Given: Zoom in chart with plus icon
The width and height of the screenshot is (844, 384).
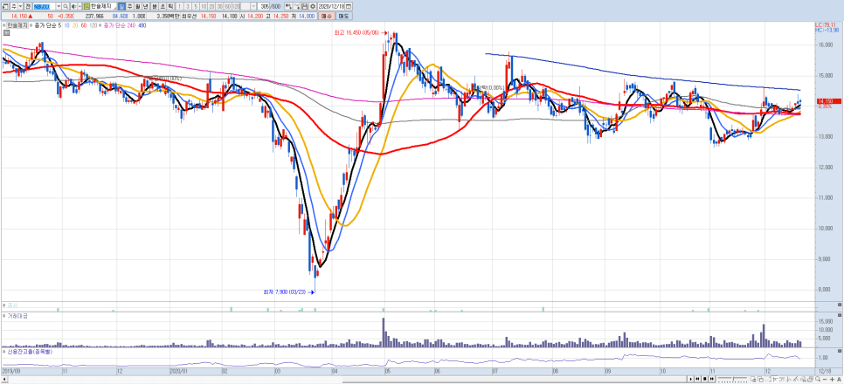Looking at the screenshot, I should point(832,379).
